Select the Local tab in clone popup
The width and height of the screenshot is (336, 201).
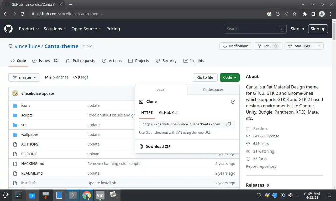pyautogui.click(x=161, y=90)
